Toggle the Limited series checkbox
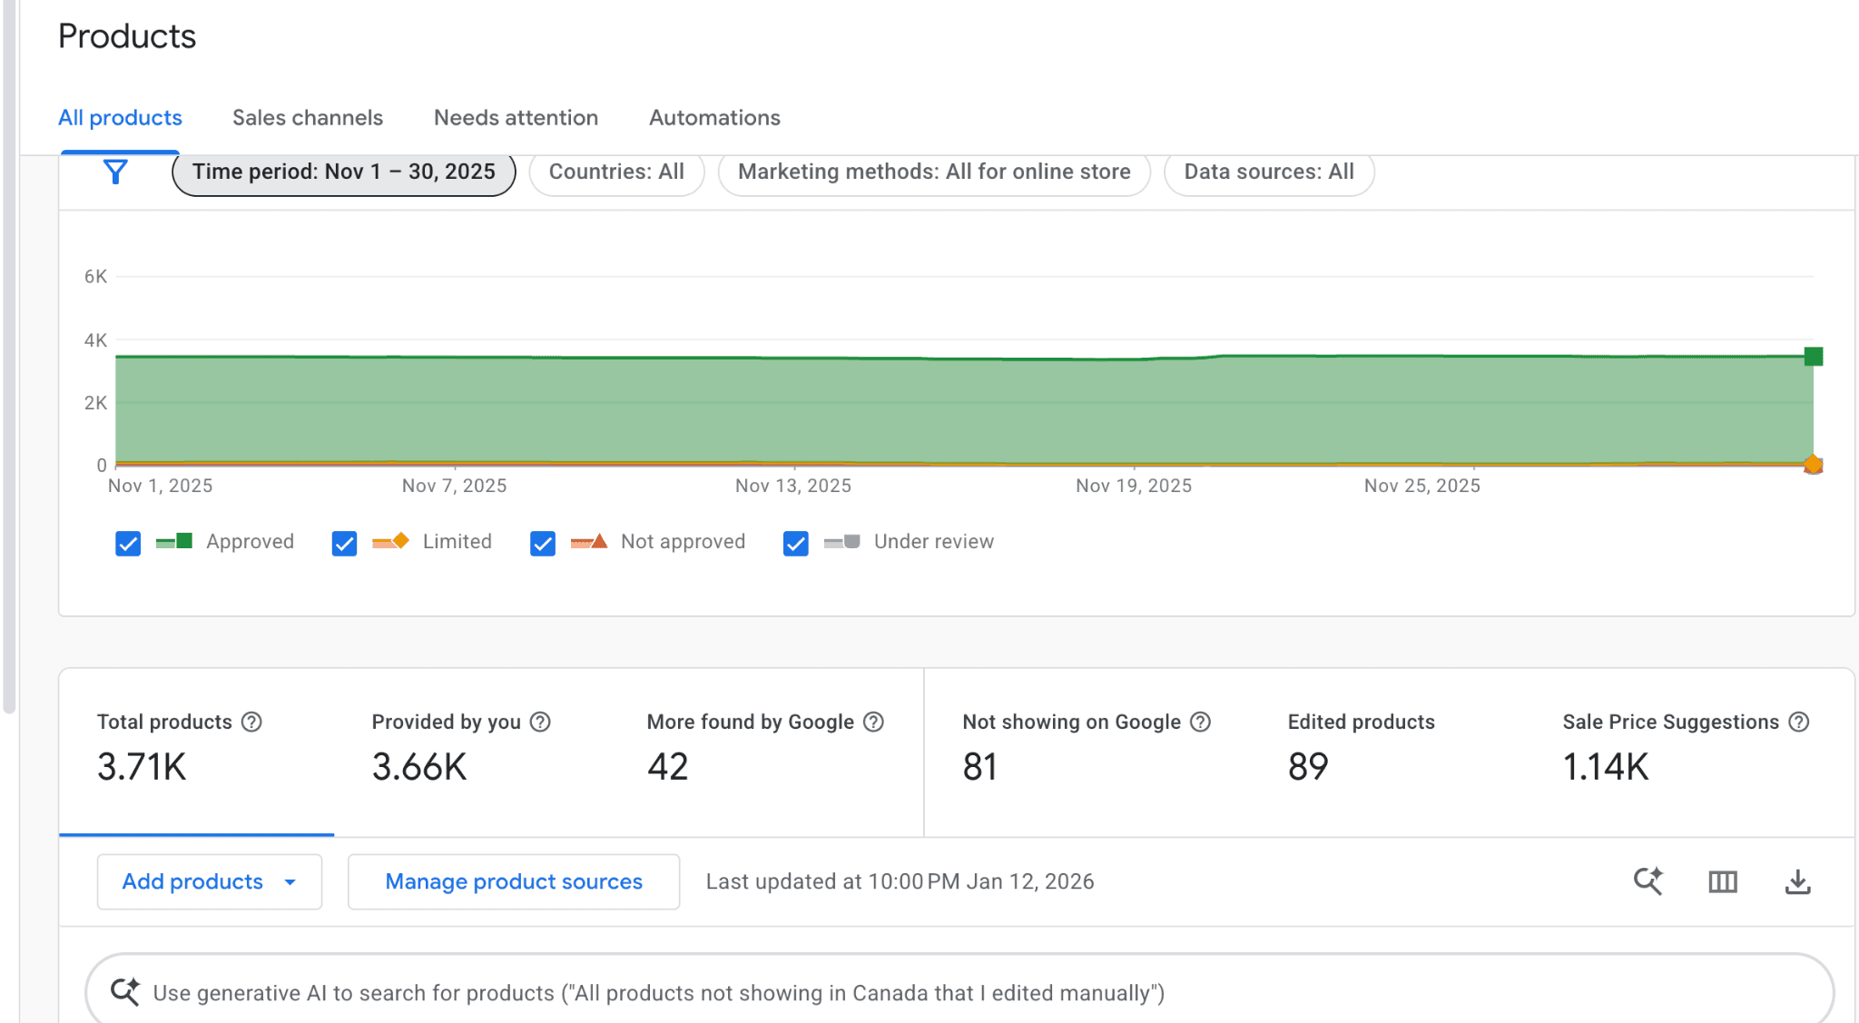 pos(344,543)
